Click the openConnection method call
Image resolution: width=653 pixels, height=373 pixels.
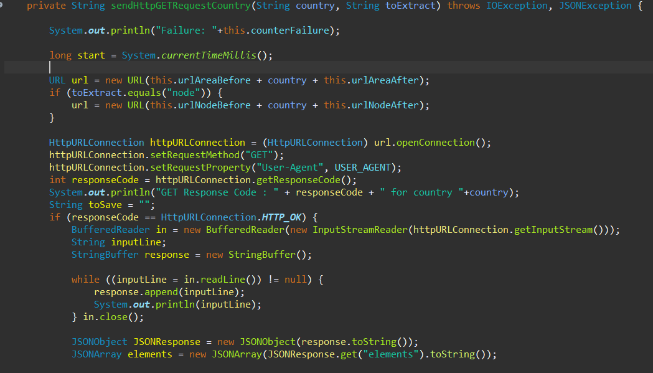(436, 143)
